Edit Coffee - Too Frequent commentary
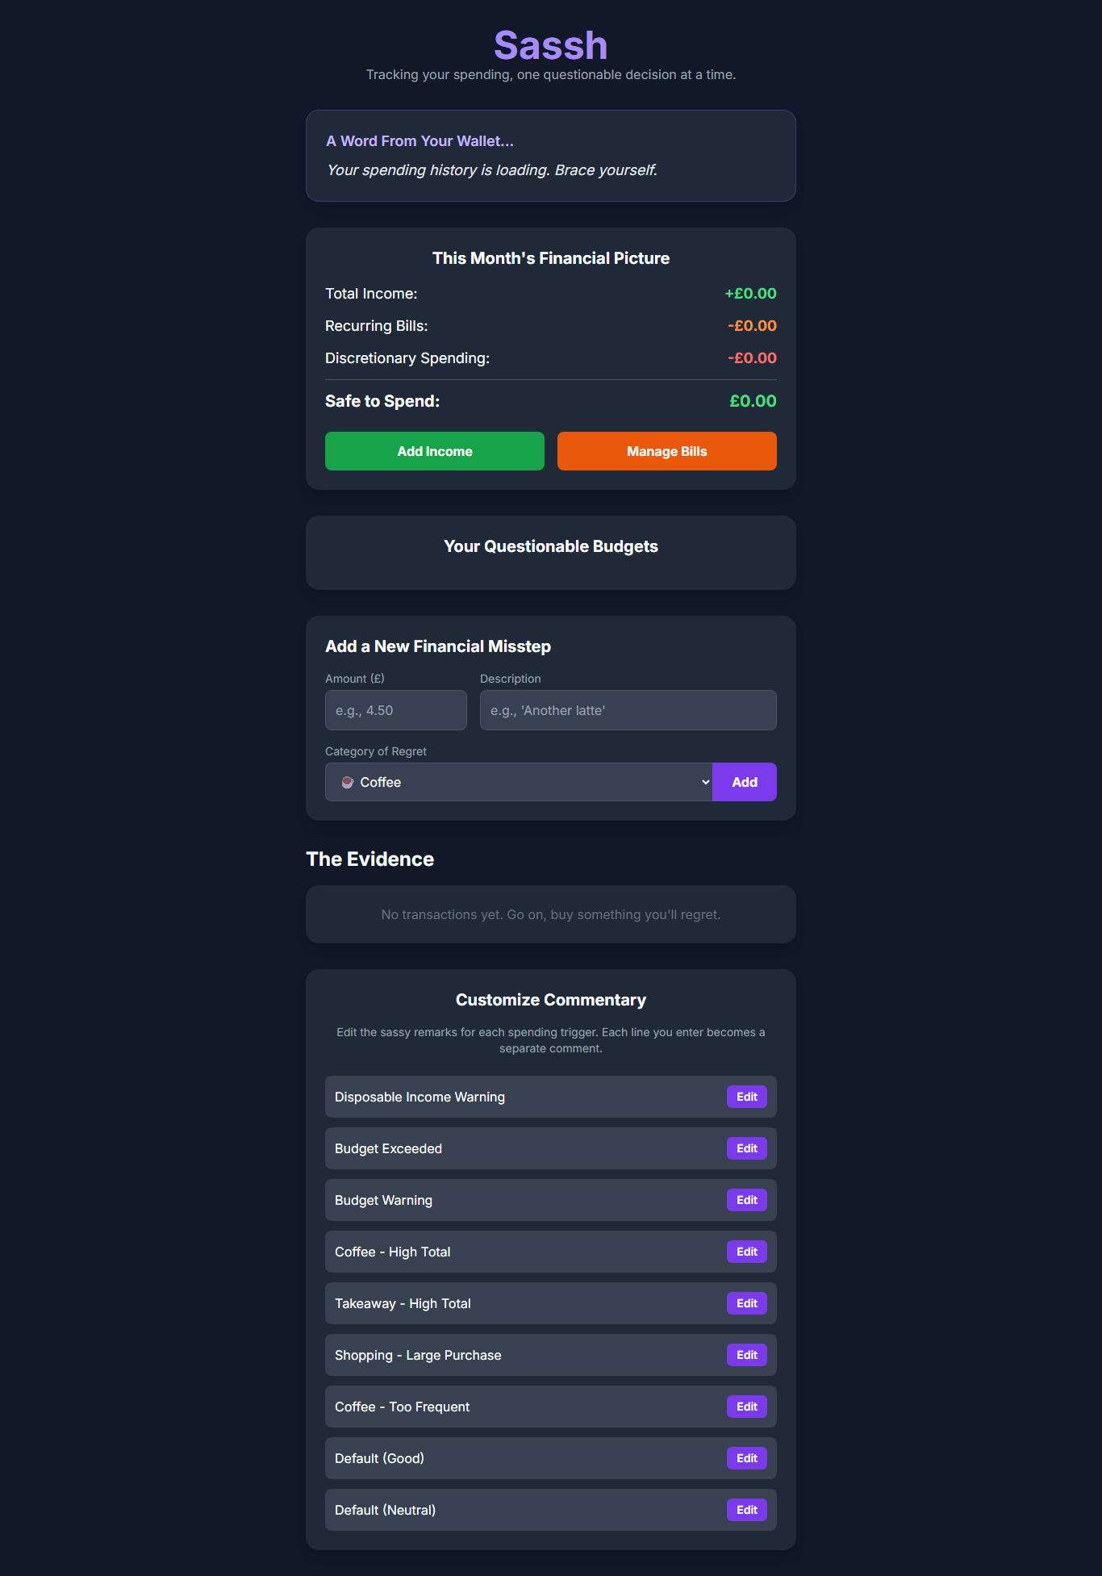The image size is (1102, 1576). (x=747, y=1407)
